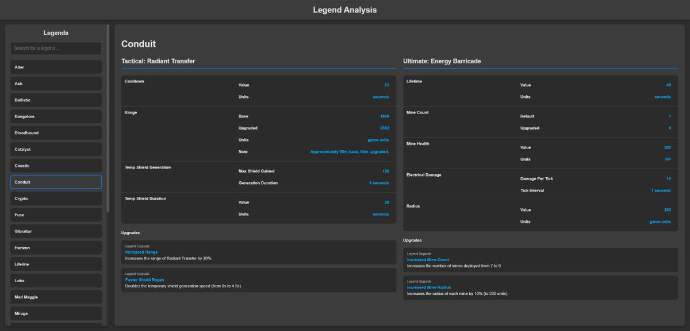Select Lifeline in the legends list
This screenshot has height=331, width=690.
[56, 264]
